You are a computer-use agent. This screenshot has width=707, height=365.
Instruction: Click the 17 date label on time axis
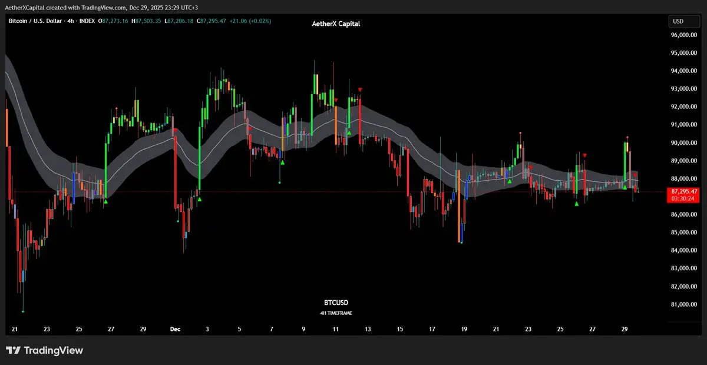click(x=432, y=330)
